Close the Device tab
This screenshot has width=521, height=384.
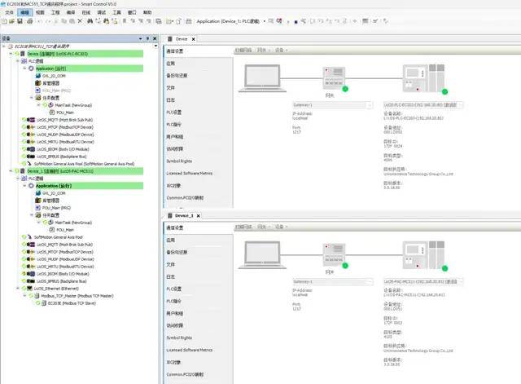[193, 38]
